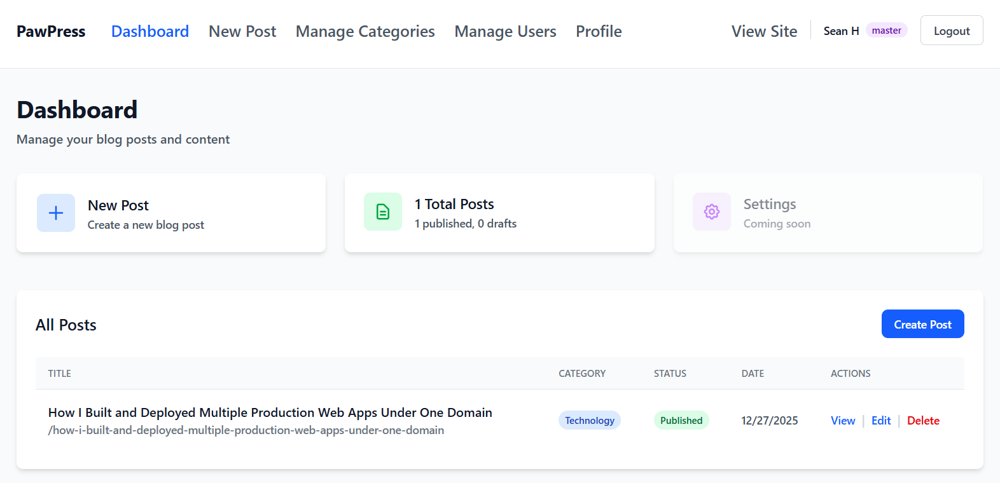Click the Published status badge
The image size is (1000, 483).
coord(681,421)
